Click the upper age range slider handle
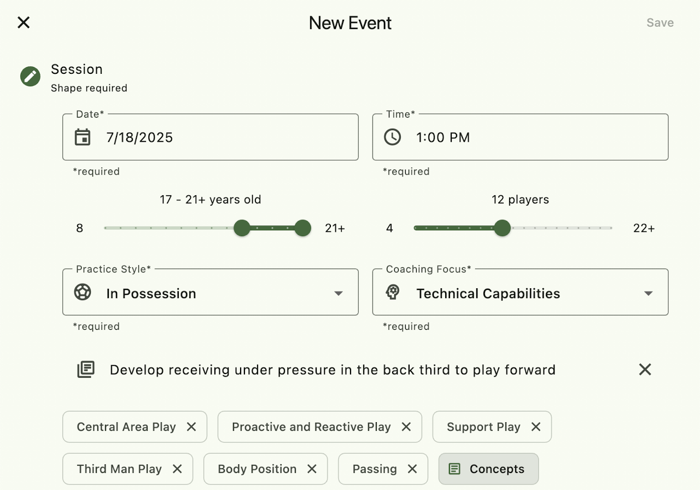Screen dimensions: 700x490 coord(302,228)
